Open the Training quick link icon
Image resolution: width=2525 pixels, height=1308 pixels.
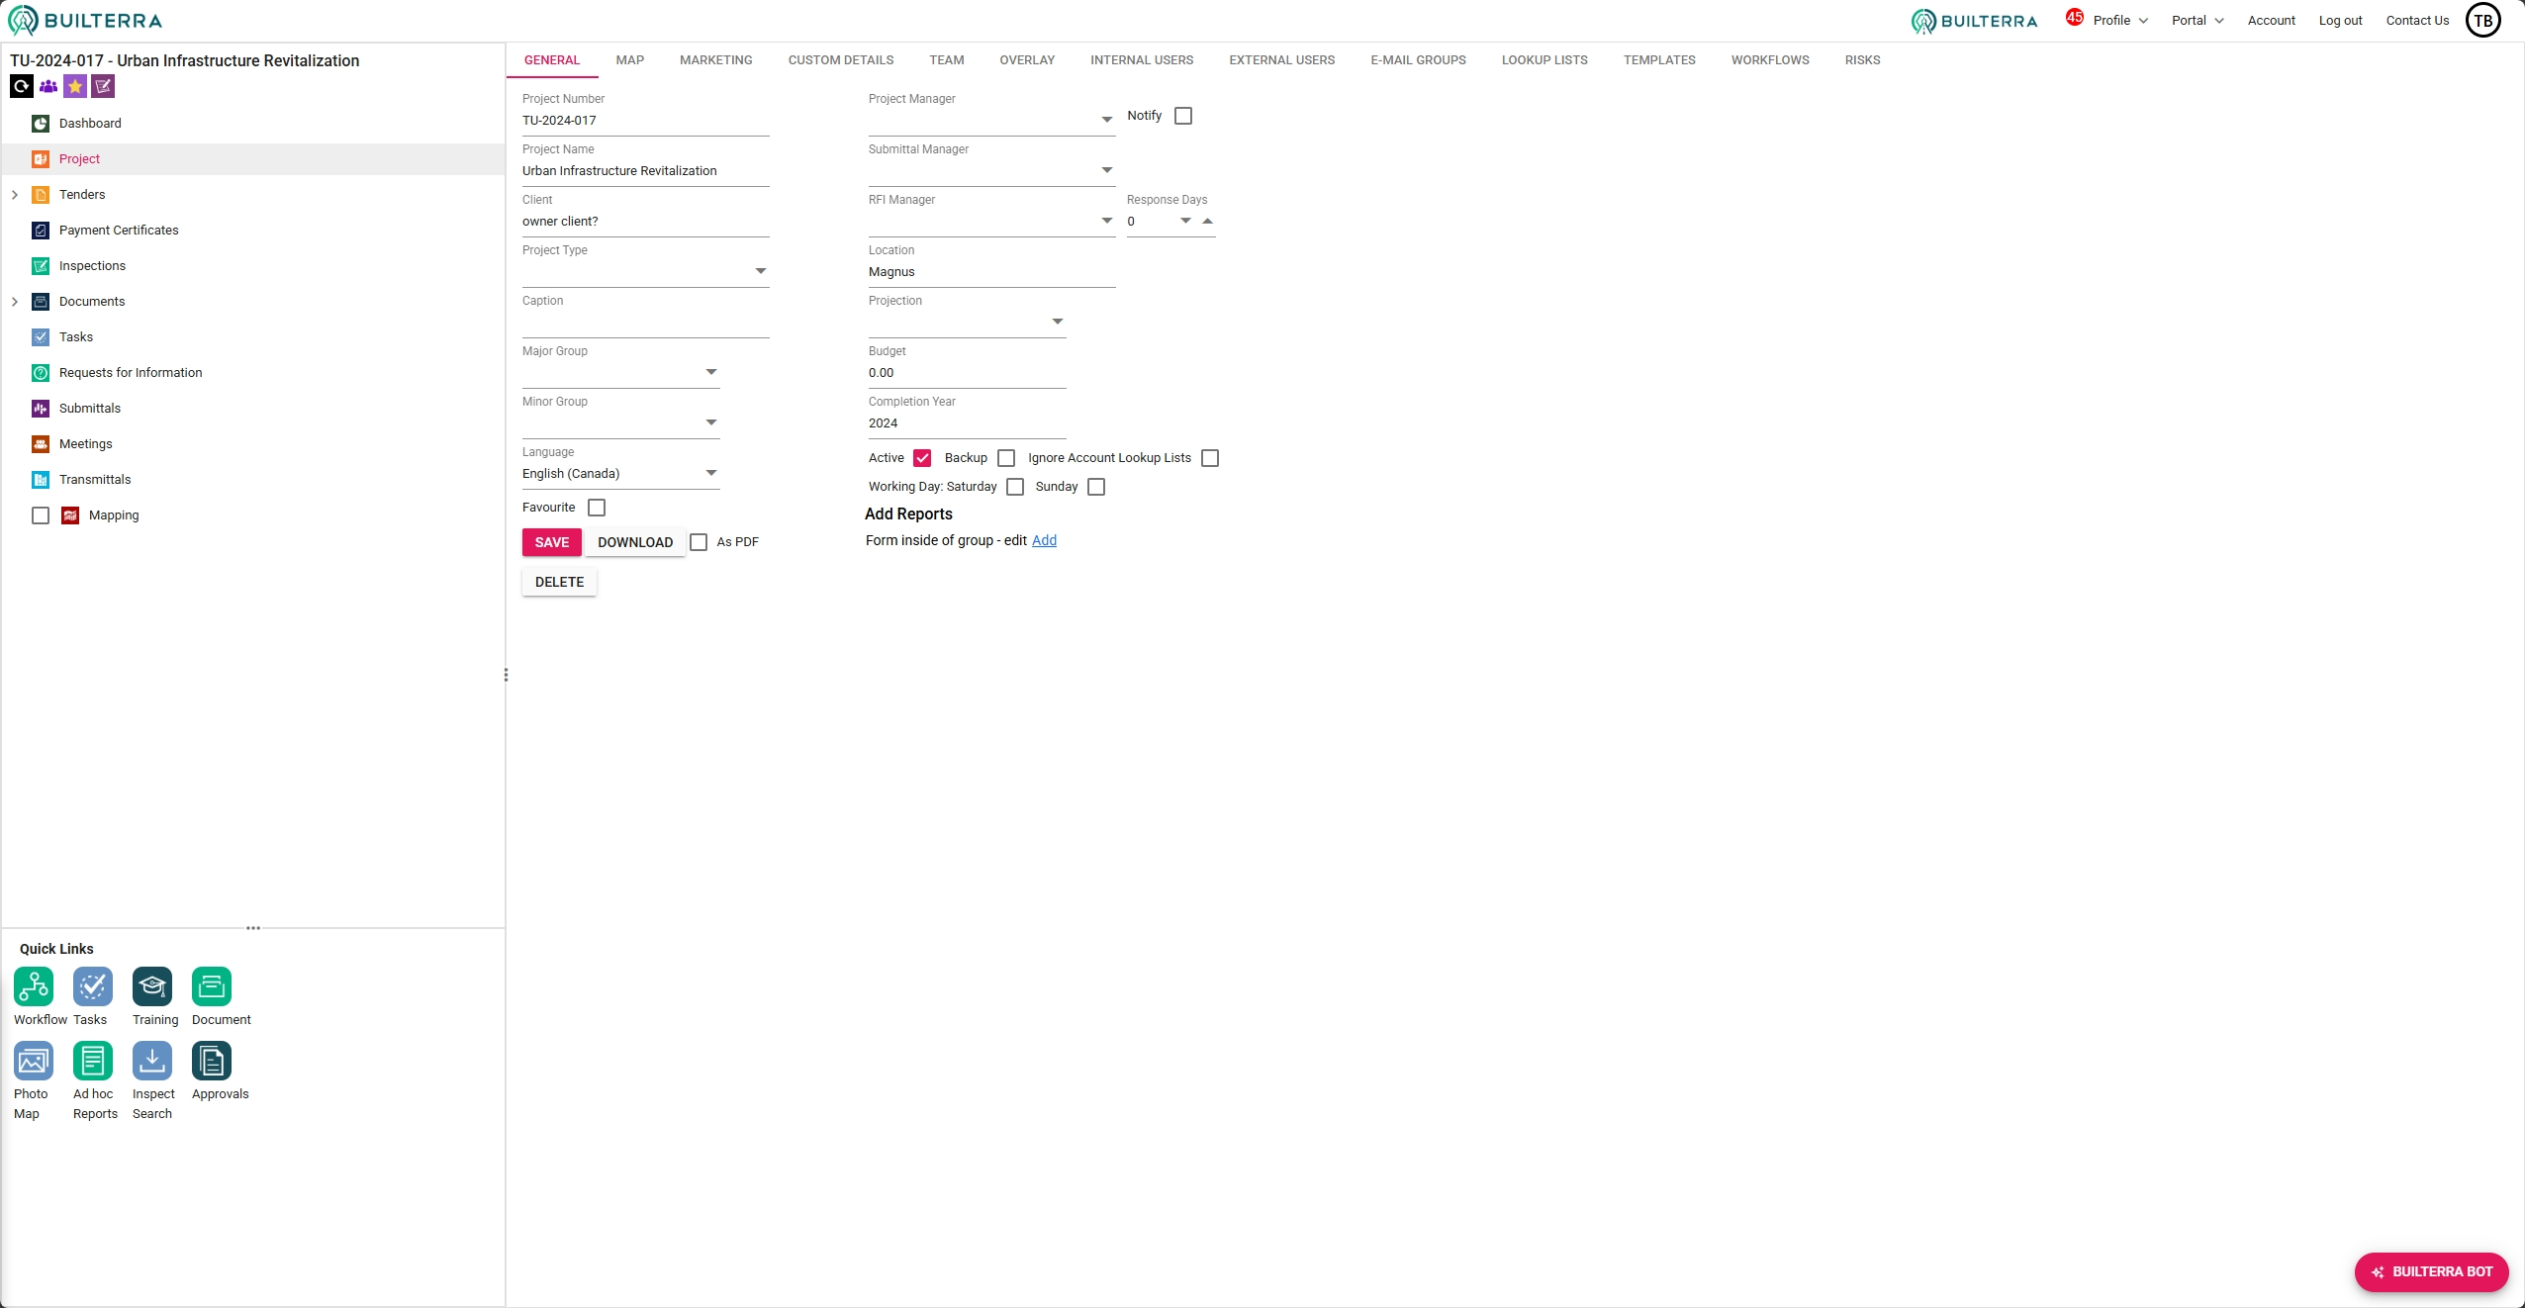pyautogui.click(x=152, y=986)
